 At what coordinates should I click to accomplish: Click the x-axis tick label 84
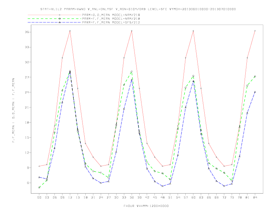255,197
